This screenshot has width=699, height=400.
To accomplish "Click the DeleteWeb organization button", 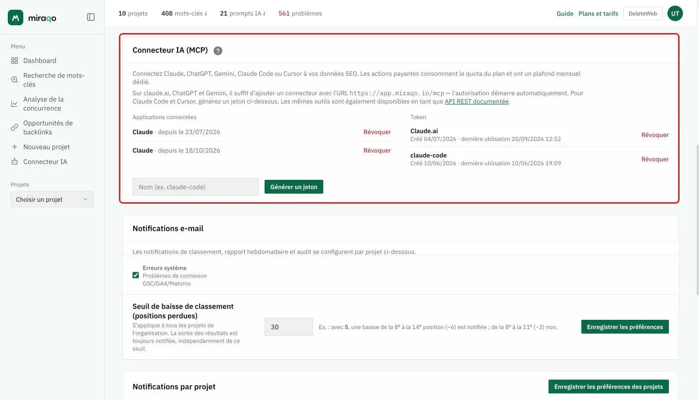I will tap(642, 14).
